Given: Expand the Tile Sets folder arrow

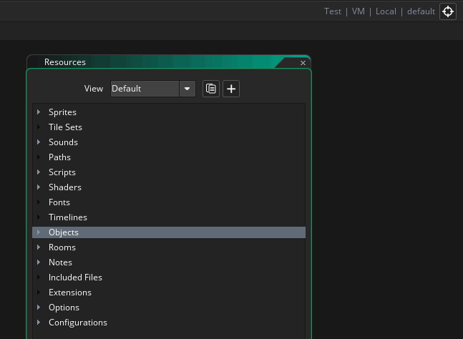Looking at the screenshot, I should 39,127.
